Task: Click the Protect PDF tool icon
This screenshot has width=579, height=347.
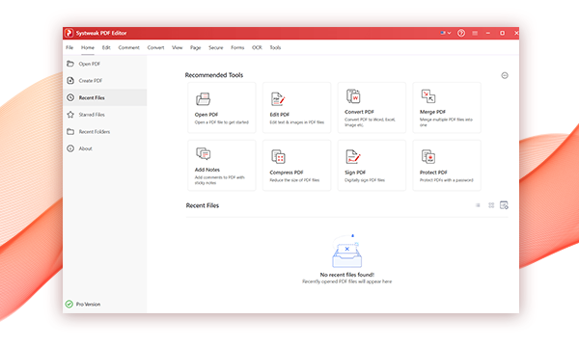Action: pos(428,156)
